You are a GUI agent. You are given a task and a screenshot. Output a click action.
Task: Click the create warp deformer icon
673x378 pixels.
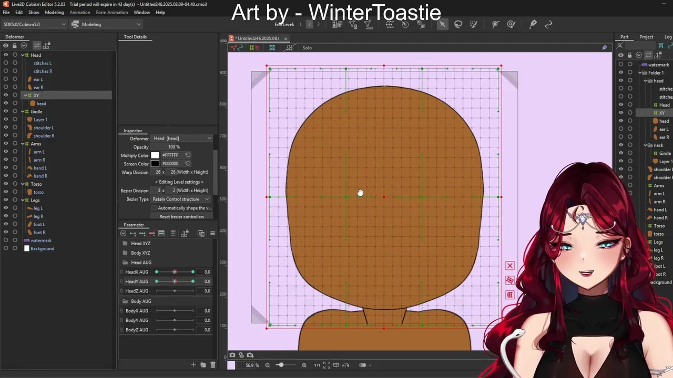click(390, 24)
